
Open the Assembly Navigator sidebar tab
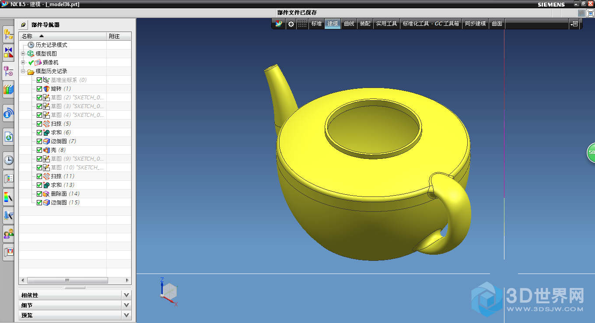pyautogui.click(x=8, y=33)
